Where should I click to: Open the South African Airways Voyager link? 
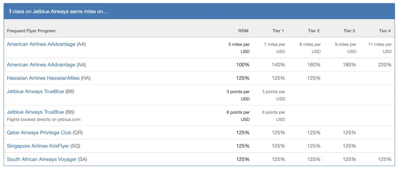pyautogui.click(x=42, y=159)
